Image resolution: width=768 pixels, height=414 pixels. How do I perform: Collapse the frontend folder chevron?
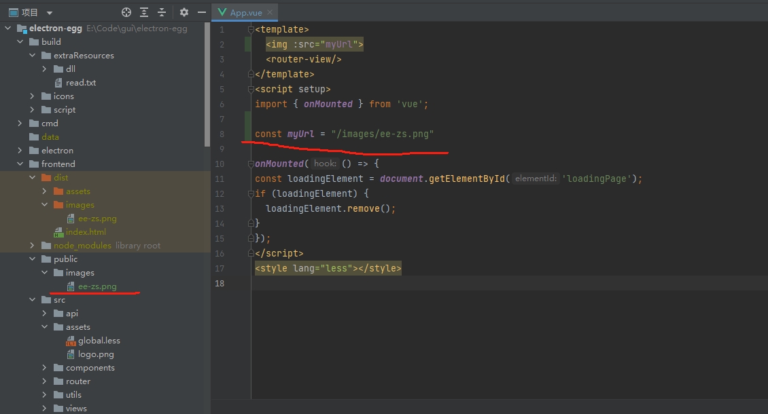[x=20, y=164]
